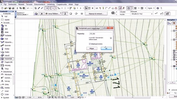Click the 0,00° orientation button
This screenshot has height=99, width=177.
point(72,97)
